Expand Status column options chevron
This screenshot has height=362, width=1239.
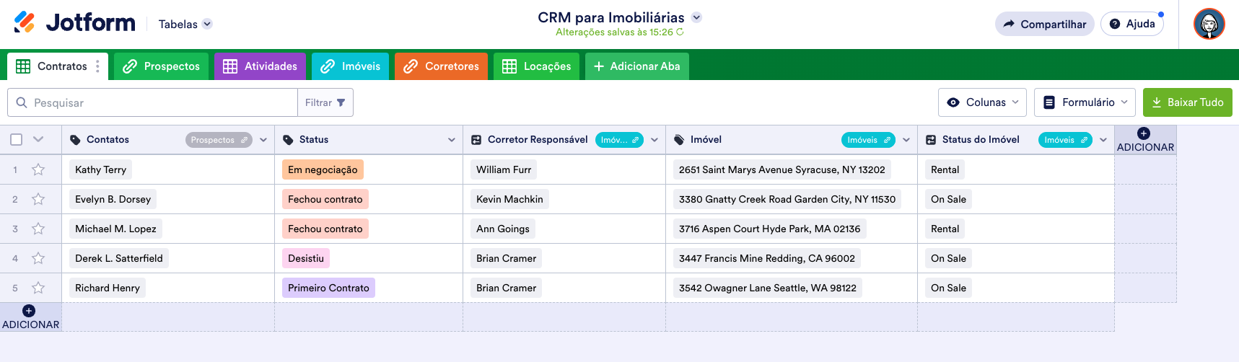pyautogui.click(x=452, y=140)
